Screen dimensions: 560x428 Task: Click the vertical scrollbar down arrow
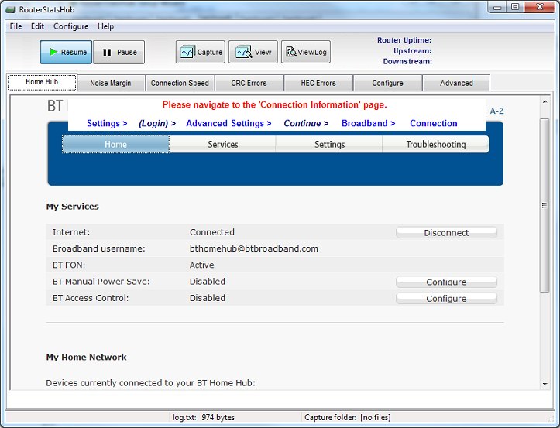pyautogui.click(x=545, y=383)
